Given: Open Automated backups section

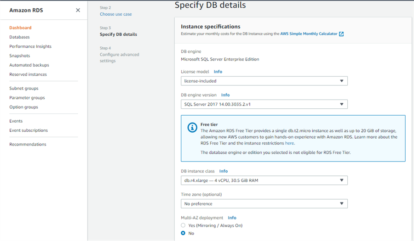Looking at the screenshot, I should (29, 65).
